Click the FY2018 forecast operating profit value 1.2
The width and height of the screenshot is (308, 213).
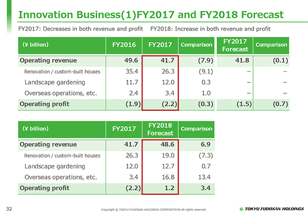(x=169, y=188)
